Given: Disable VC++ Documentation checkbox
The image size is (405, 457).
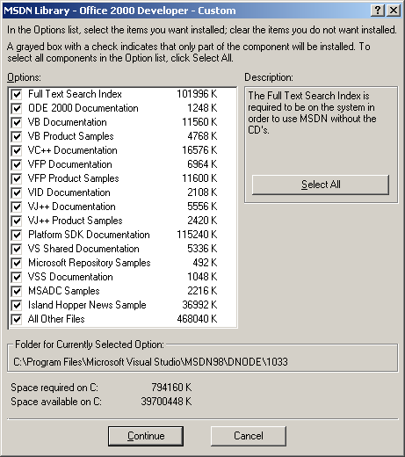Looking at the screenshot, I should coord(17,150).
